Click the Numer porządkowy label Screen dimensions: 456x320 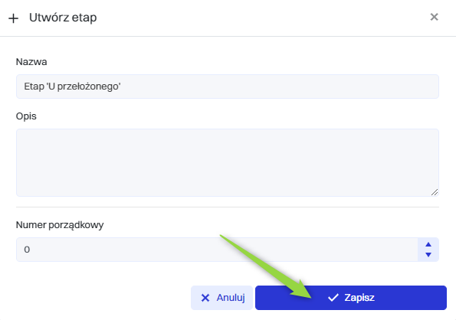click(x=60, y=225)
